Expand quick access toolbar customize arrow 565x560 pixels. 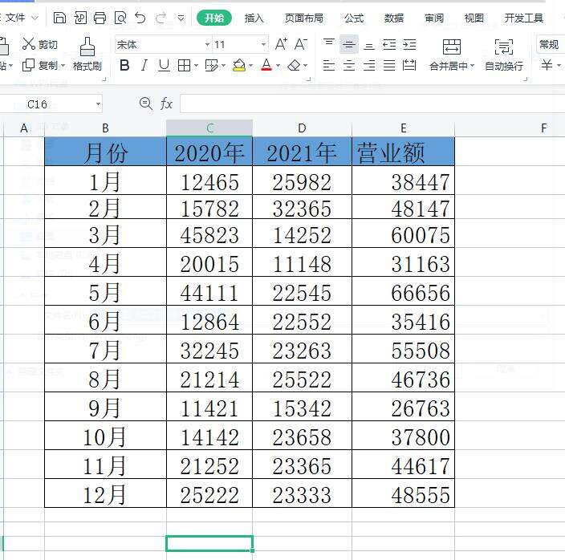[181, 18]
